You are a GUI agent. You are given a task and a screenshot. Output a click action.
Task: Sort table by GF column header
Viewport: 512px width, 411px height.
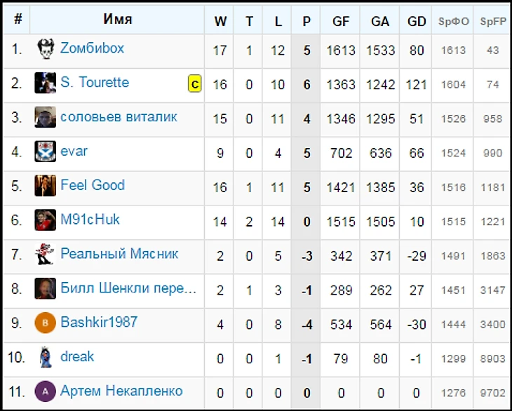341,21
